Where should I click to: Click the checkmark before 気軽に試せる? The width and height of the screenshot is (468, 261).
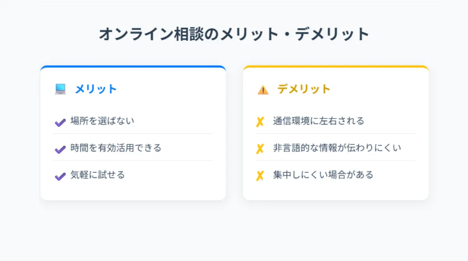pyautogui.click(x=60, y=176)
